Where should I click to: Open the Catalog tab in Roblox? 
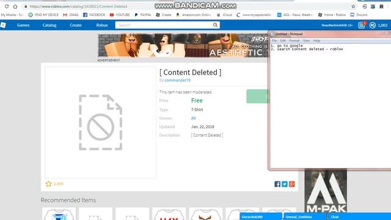[x=49, y=25]
